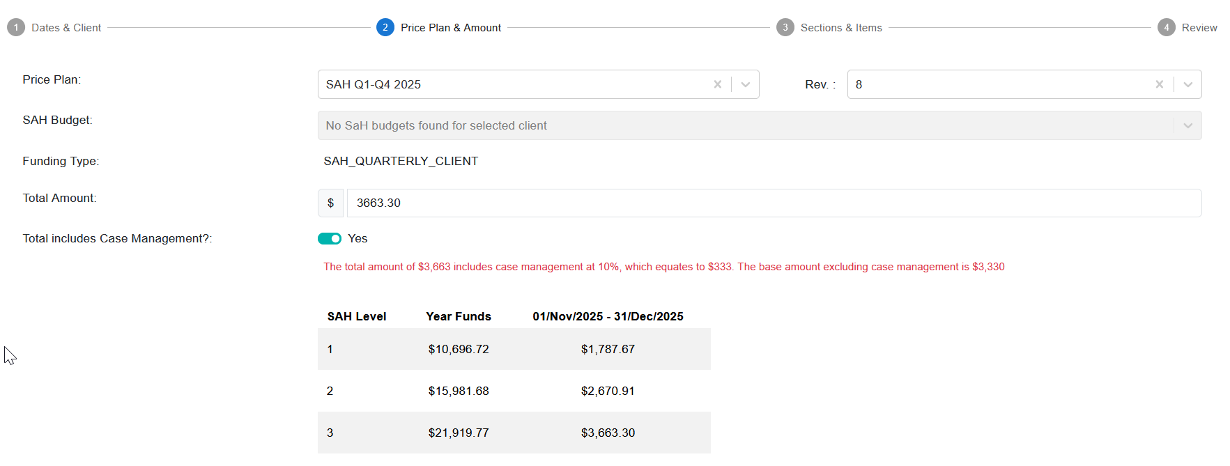
Task: Click the SAH Q1-Q4 2025 plan text
Action: tap(374, 84)
